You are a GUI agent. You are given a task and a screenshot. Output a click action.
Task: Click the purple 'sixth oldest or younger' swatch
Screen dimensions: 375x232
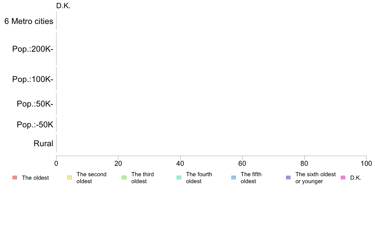point(288,177)
